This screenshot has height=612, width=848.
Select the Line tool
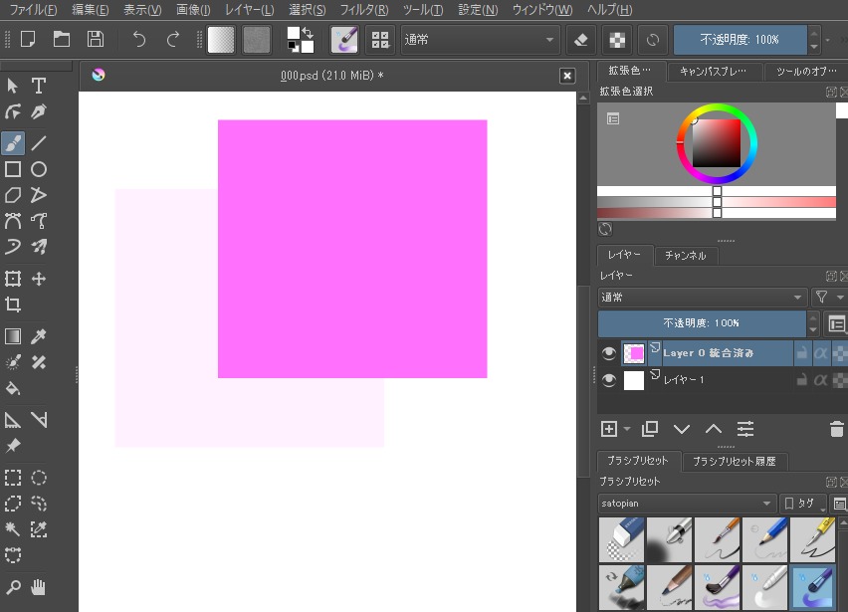point(39,143)
